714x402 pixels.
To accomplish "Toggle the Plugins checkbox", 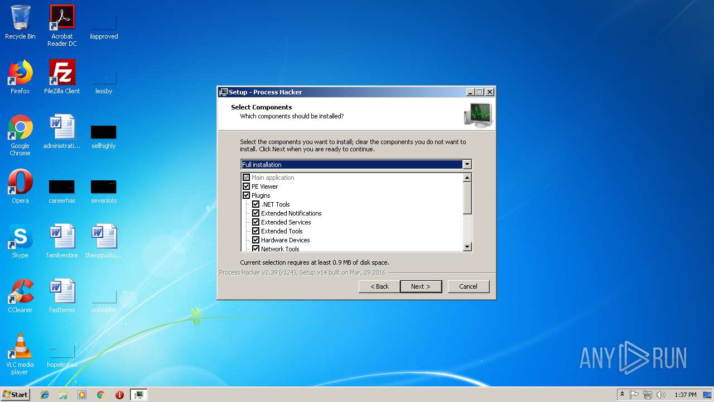I will click(246, 195).
